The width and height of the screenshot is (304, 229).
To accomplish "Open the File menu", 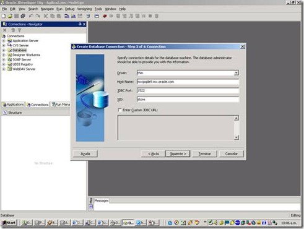I will click(4, 9).
